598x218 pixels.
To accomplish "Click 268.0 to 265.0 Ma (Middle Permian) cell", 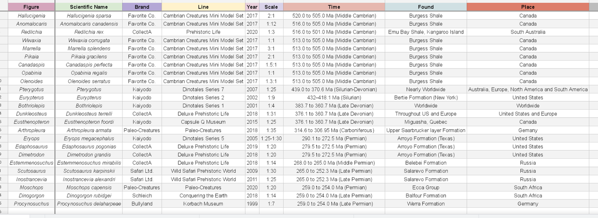I will [334, 163].
